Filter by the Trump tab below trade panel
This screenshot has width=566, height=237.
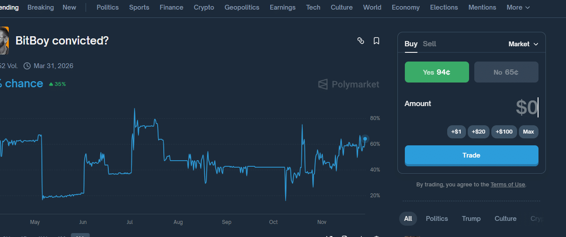(471, 219)
